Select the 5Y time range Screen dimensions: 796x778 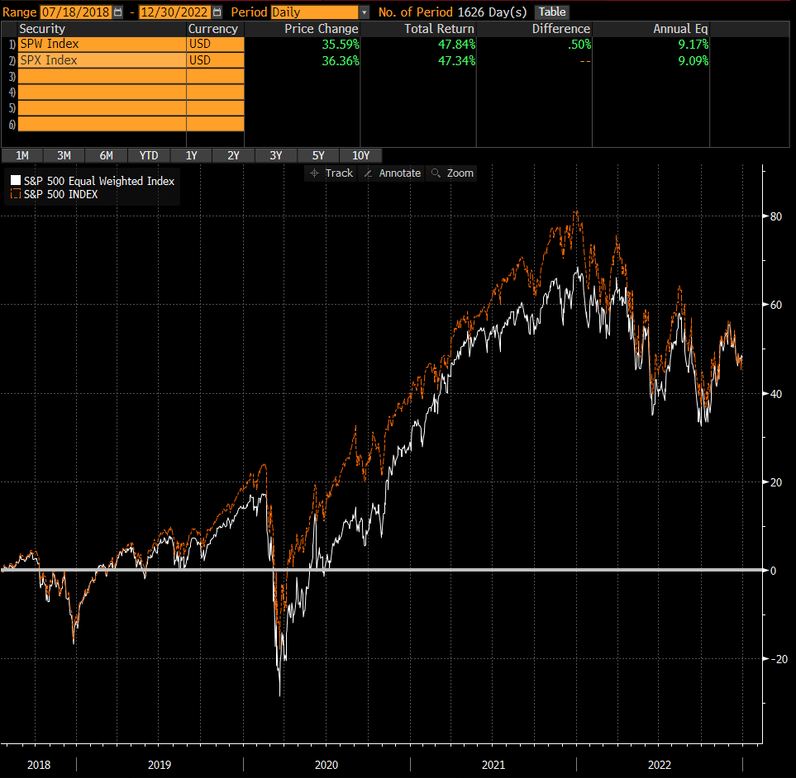pyautogui.click(x=318, y=155)
